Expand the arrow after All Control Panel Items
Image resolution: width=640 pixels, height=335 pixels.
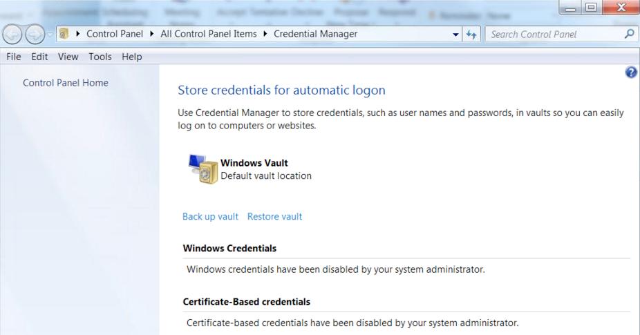pos(265,34)
